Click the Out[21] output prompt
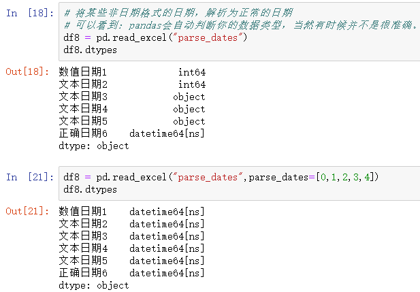Screen dimensions: 420x292 [x=27, y=211]
